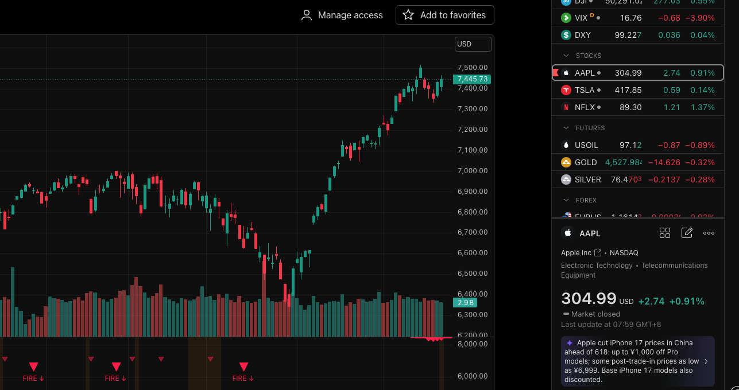Open the three-dots more menu for AAPL
739x390 pixels.
(709, 233)
